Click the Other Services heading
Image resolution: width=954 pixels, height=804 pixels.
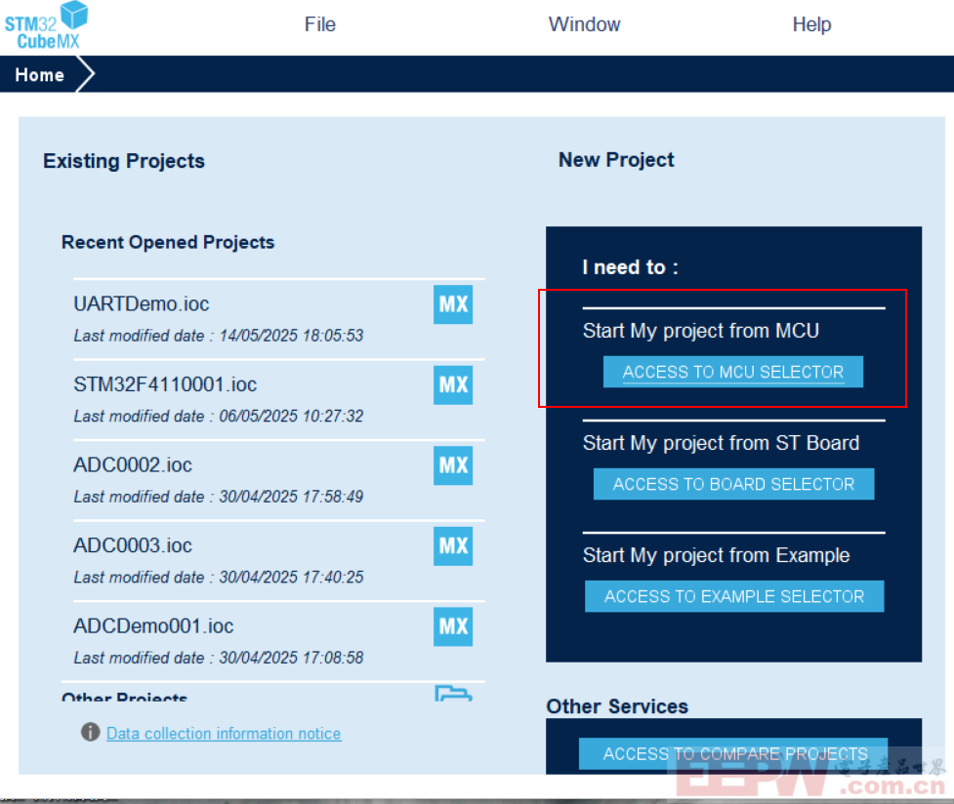coord(617,706)
